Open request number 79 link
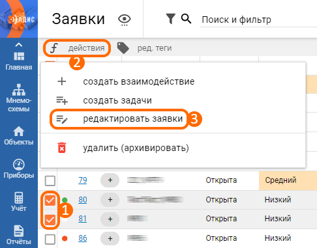This screenshot has width=317, height=248. pyautogui.click(x=83, y=180)
